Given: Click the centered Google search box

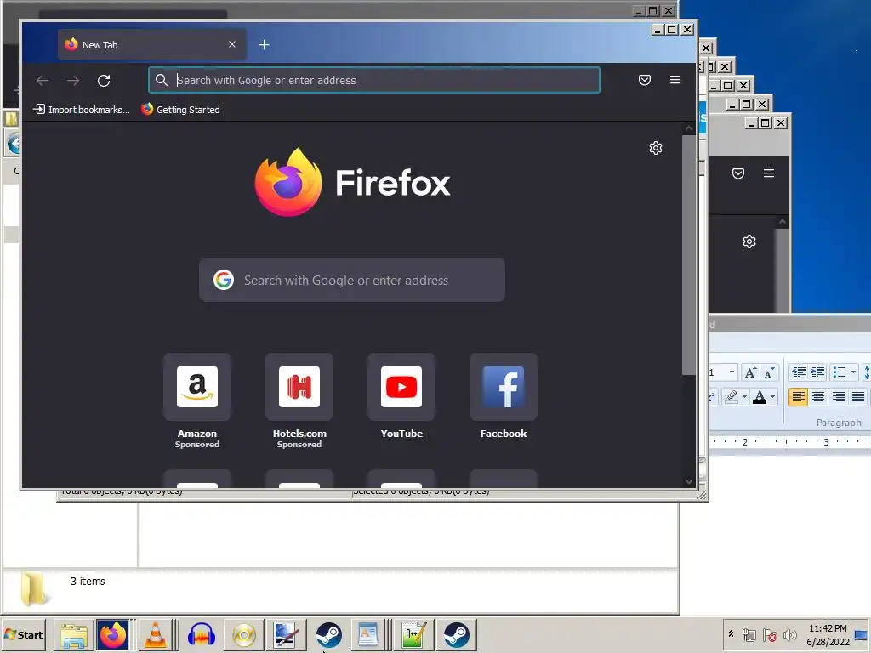Looking at the screenshot, I should tap(351, 280).
